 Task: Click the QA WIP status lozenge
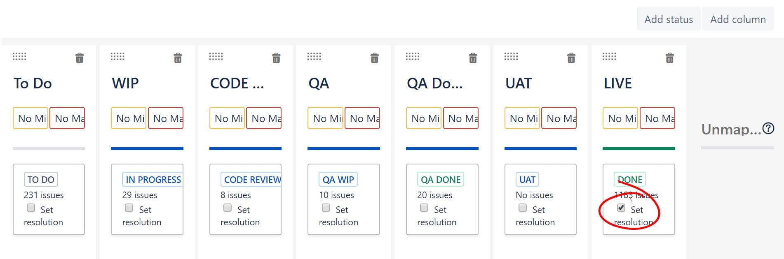coord(338,180)
